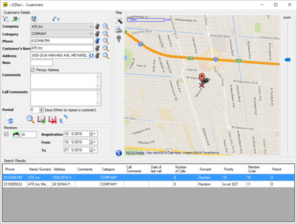
Task: Click the pin icon beside Address
Action: tap(97, 55)
